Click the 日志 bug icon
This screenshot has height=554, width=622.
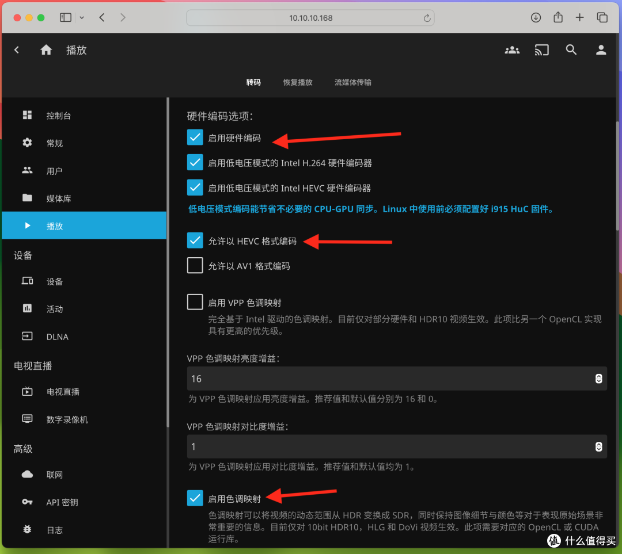point(27,529)
